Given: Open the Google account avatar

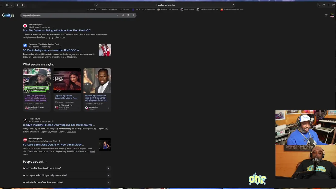Looking at the screenshot, I should coord(332,15).
